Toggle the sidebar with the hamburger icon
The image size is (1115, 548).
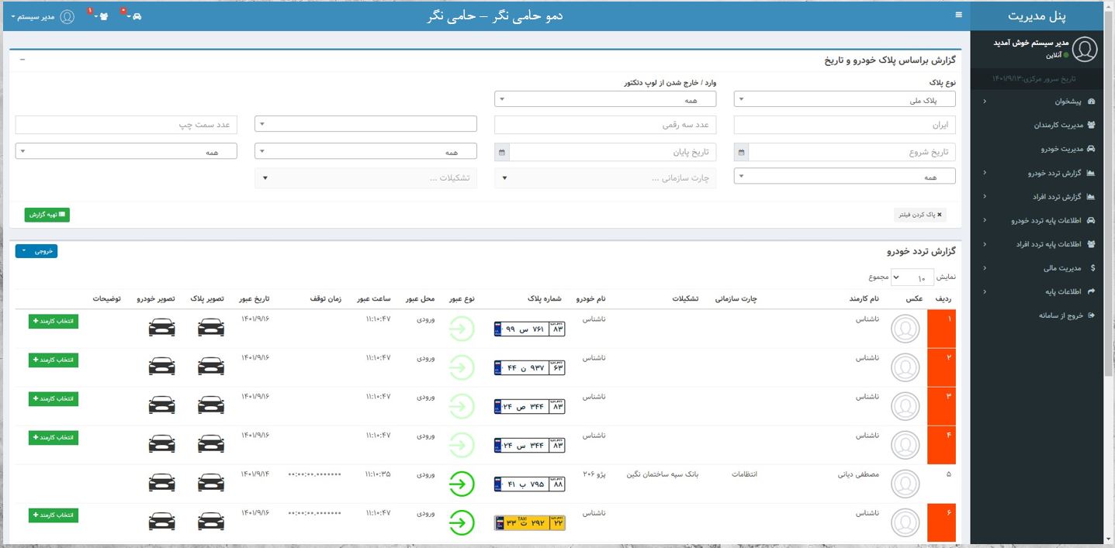[959, 15]
